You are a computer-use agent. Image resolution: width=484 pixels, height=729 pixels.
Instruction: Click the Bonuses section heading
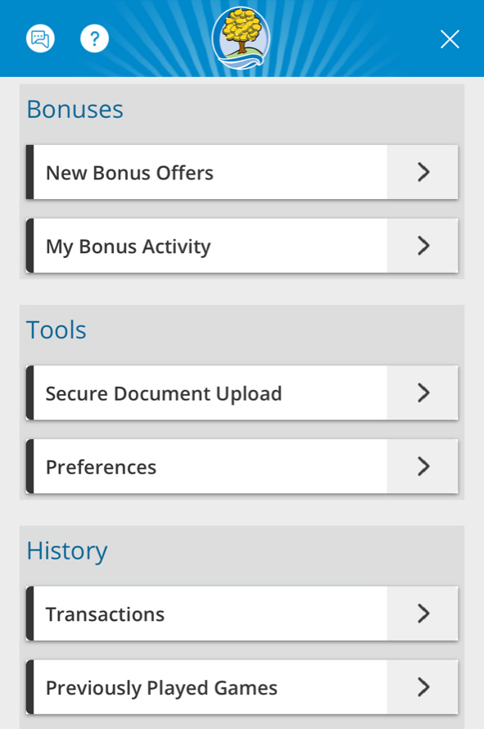click(x=75, y=109)
